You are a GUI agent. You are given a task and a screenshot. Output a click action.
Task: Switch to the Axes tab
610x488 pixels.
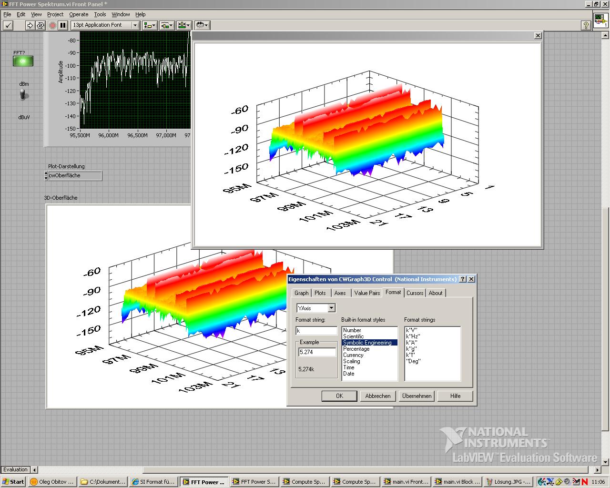340,293
